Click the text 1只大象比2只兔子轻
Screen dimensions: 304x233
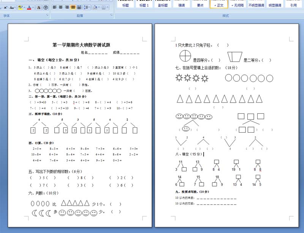[194, 45]
